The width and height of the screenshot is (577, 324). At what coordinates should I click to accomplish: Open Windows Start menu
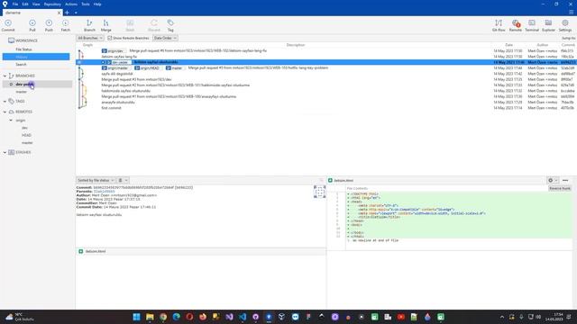[136, 317]
